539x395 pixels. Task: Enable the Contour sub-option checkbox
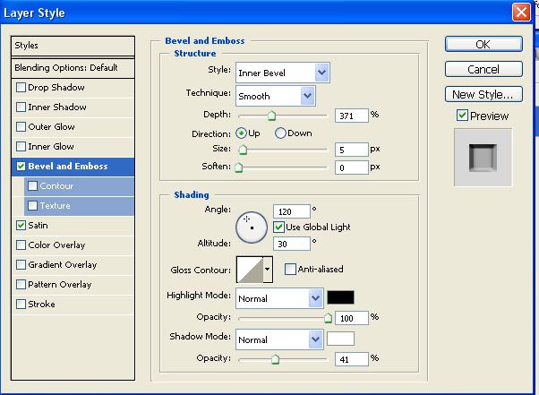[x=32, y=186]
